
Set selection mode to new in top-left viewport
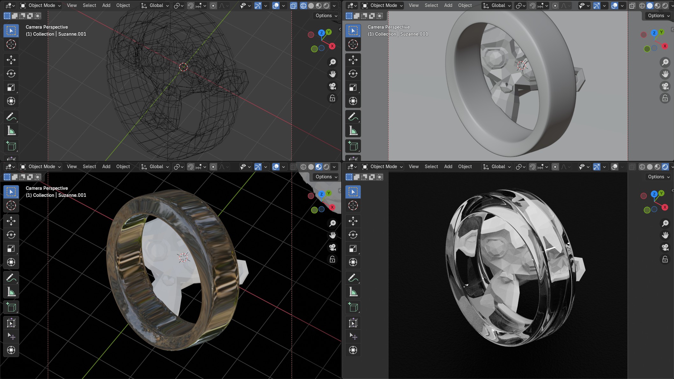(7, 16)
